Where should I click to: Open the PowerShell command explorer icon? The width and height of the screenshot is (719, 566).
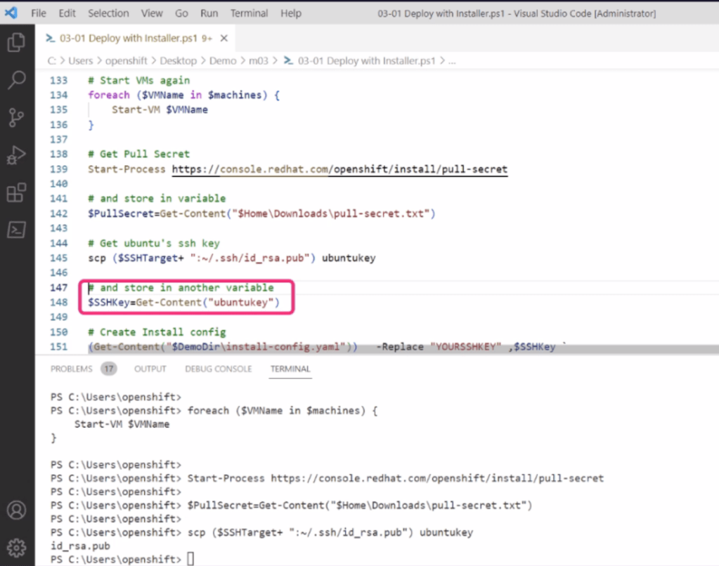(x=16, y=230)
